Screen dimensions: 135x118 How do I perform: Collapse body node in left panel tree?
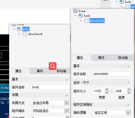point(14,29)
